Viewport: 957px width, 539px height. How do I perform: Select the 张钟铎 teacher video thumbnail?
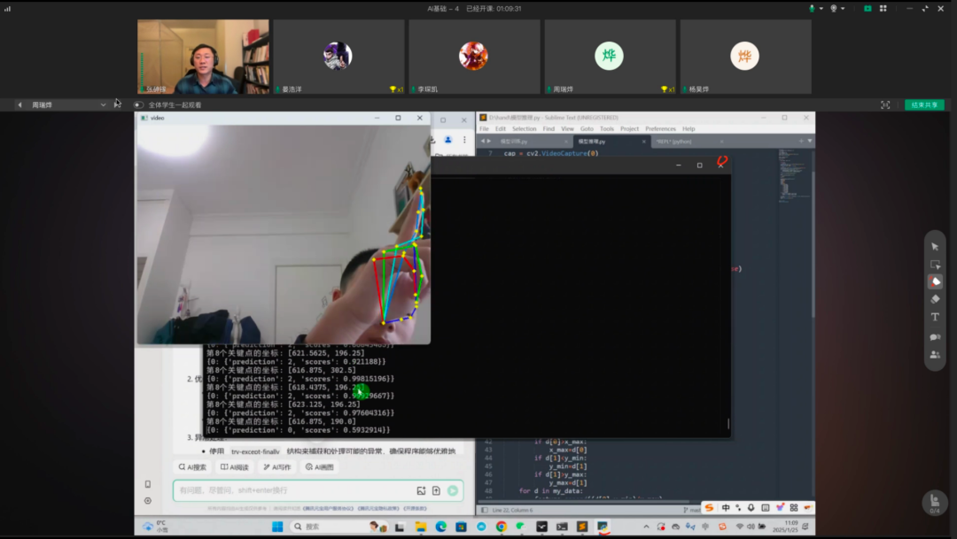(x=203, y=57)
